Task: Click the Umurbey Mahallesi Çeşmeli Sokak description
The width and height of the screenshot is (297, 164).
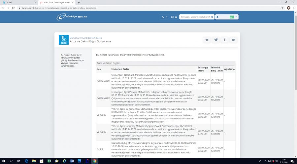Action: click(154, 132)
